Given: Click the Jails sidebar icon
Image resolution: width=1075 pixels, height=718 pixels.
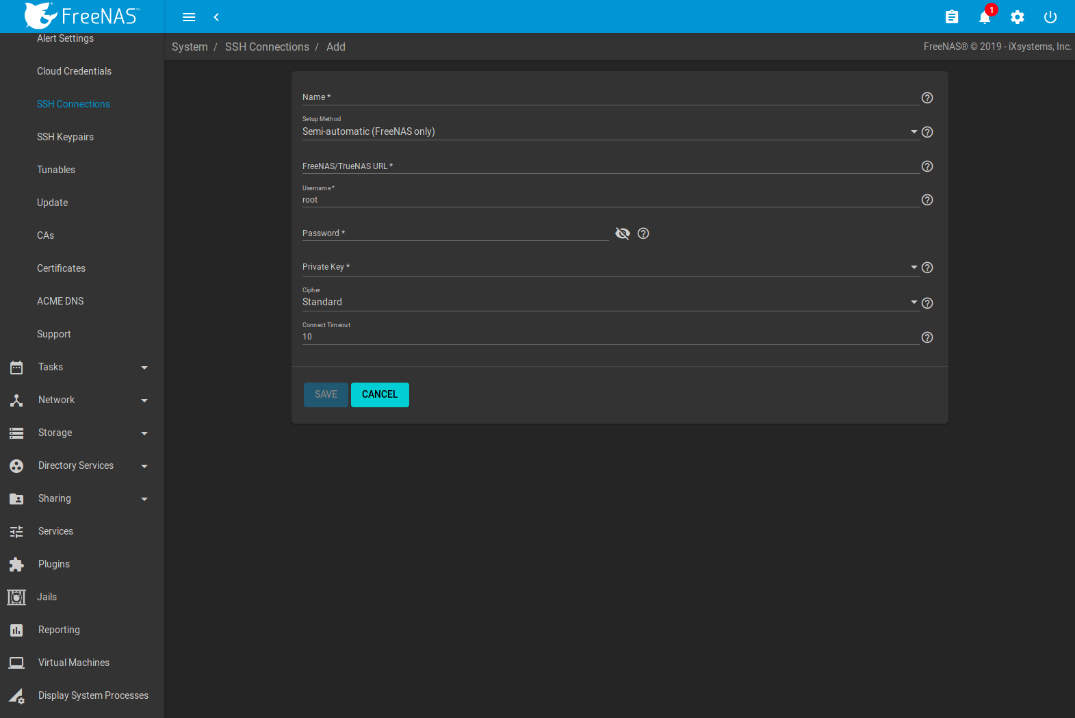Looking at the screenshot, I should click(x=16, y=598).
